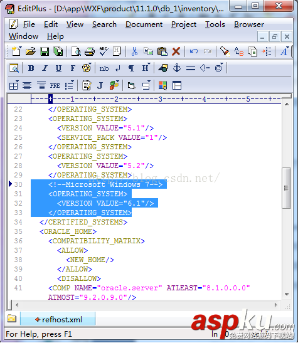Open the Edit menu
Screen dimensions: 298x343
coord(51,24)
